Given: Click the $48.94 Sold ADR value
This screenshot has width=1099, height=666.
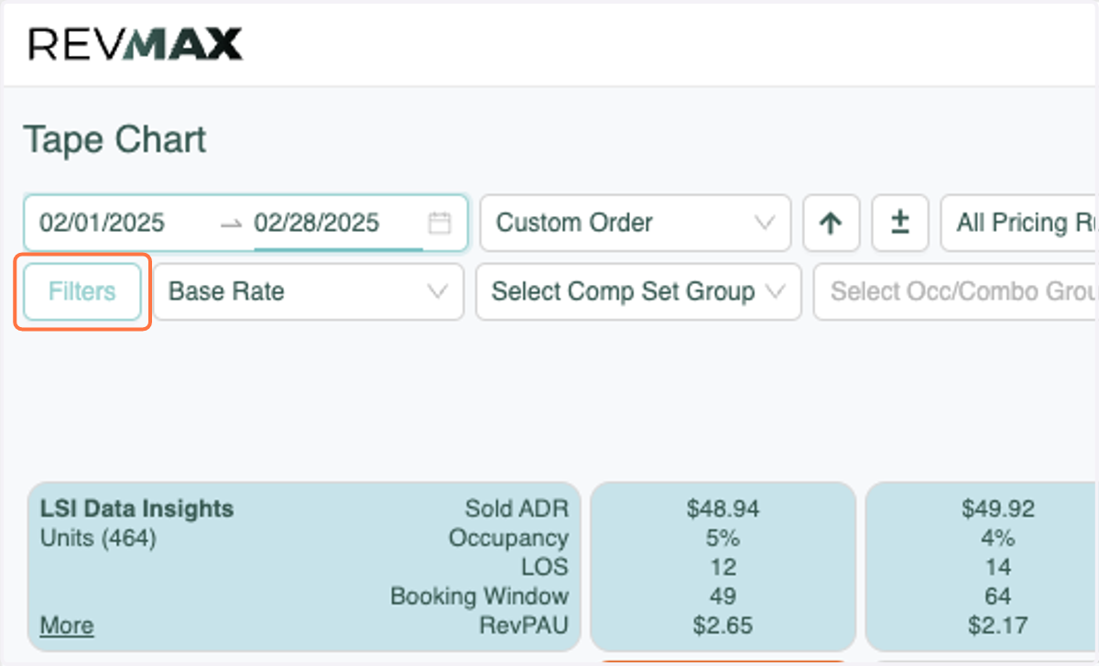Looking at the screenshot, I should point(723,508).
